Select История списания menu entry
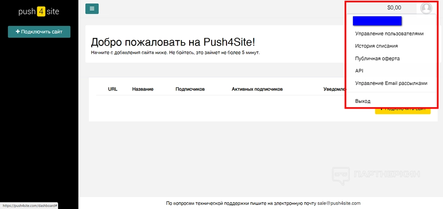 [376, 46]
